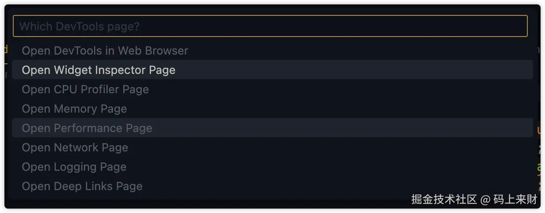Pick the highlighted Widget Inspector item
Image resolution: width=545 pixels, height=213 pixels.
click(98, 70)
